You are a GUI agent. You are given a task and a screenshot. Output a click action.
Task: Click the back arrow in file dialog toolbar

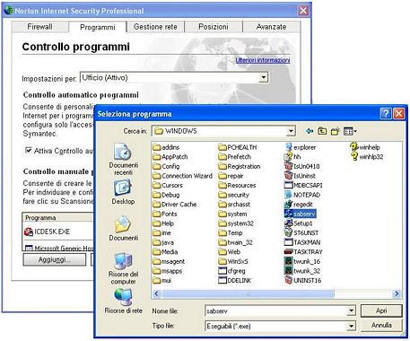[310, 131]
